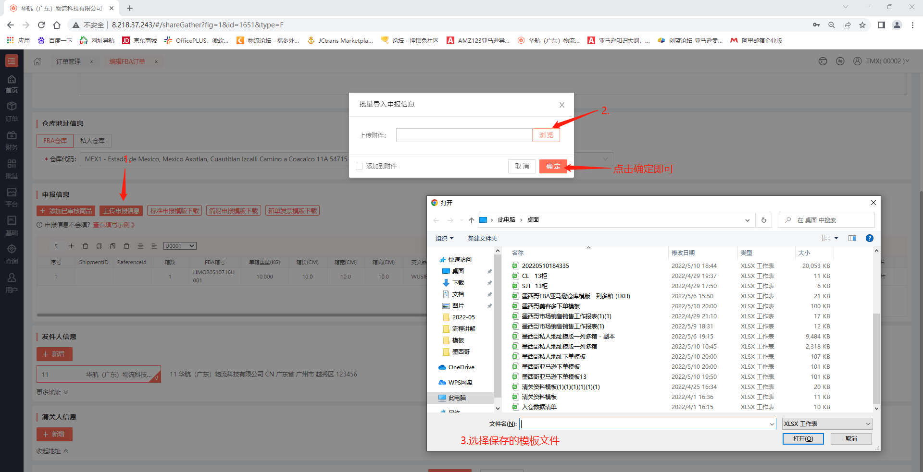This screenshot has width=923, height=472.
Task: Open the 京东商城 bookmark
Action: click(x=140, y=41)
